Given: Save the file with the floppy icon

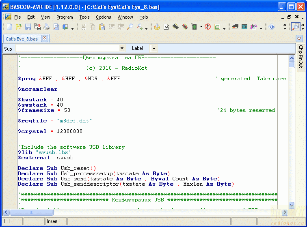Looking at the screenshot, I should pos(28,27).
